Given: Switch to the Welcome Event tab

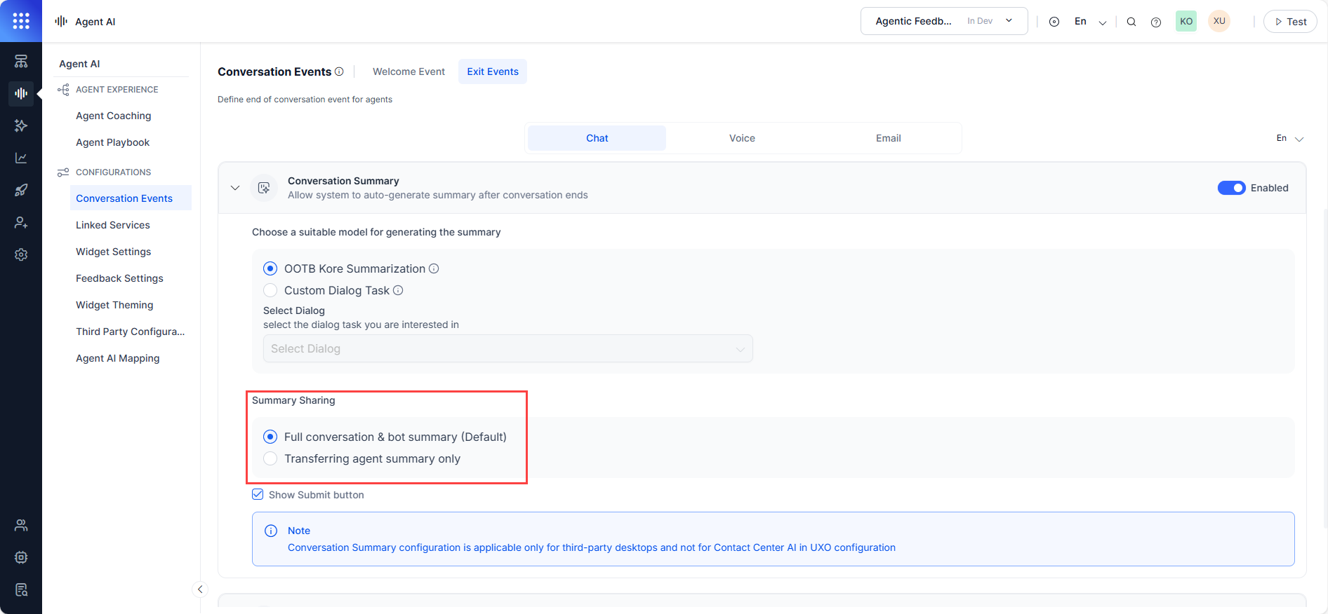Looking at the screenshot, I should [409, 71].
